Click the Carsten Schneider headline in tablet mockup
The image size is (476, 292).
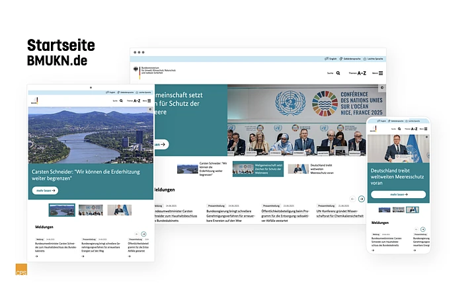pos(86,175)
